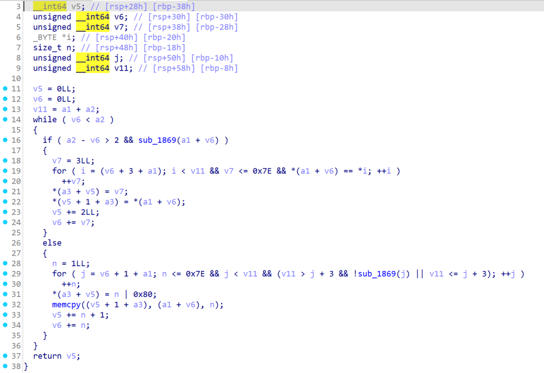Click the gutter dot on closing line 38

(x=5, y=366)
